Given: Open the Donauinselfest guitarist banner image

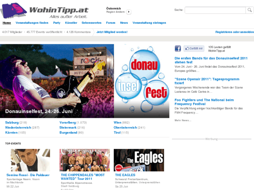Looking at the screenshot, I should point(57,81).
